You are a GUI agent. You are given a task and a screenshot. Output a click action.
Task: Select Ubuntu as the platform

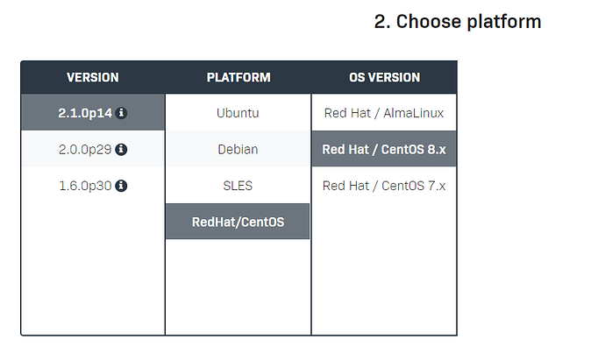coord(238,113)
